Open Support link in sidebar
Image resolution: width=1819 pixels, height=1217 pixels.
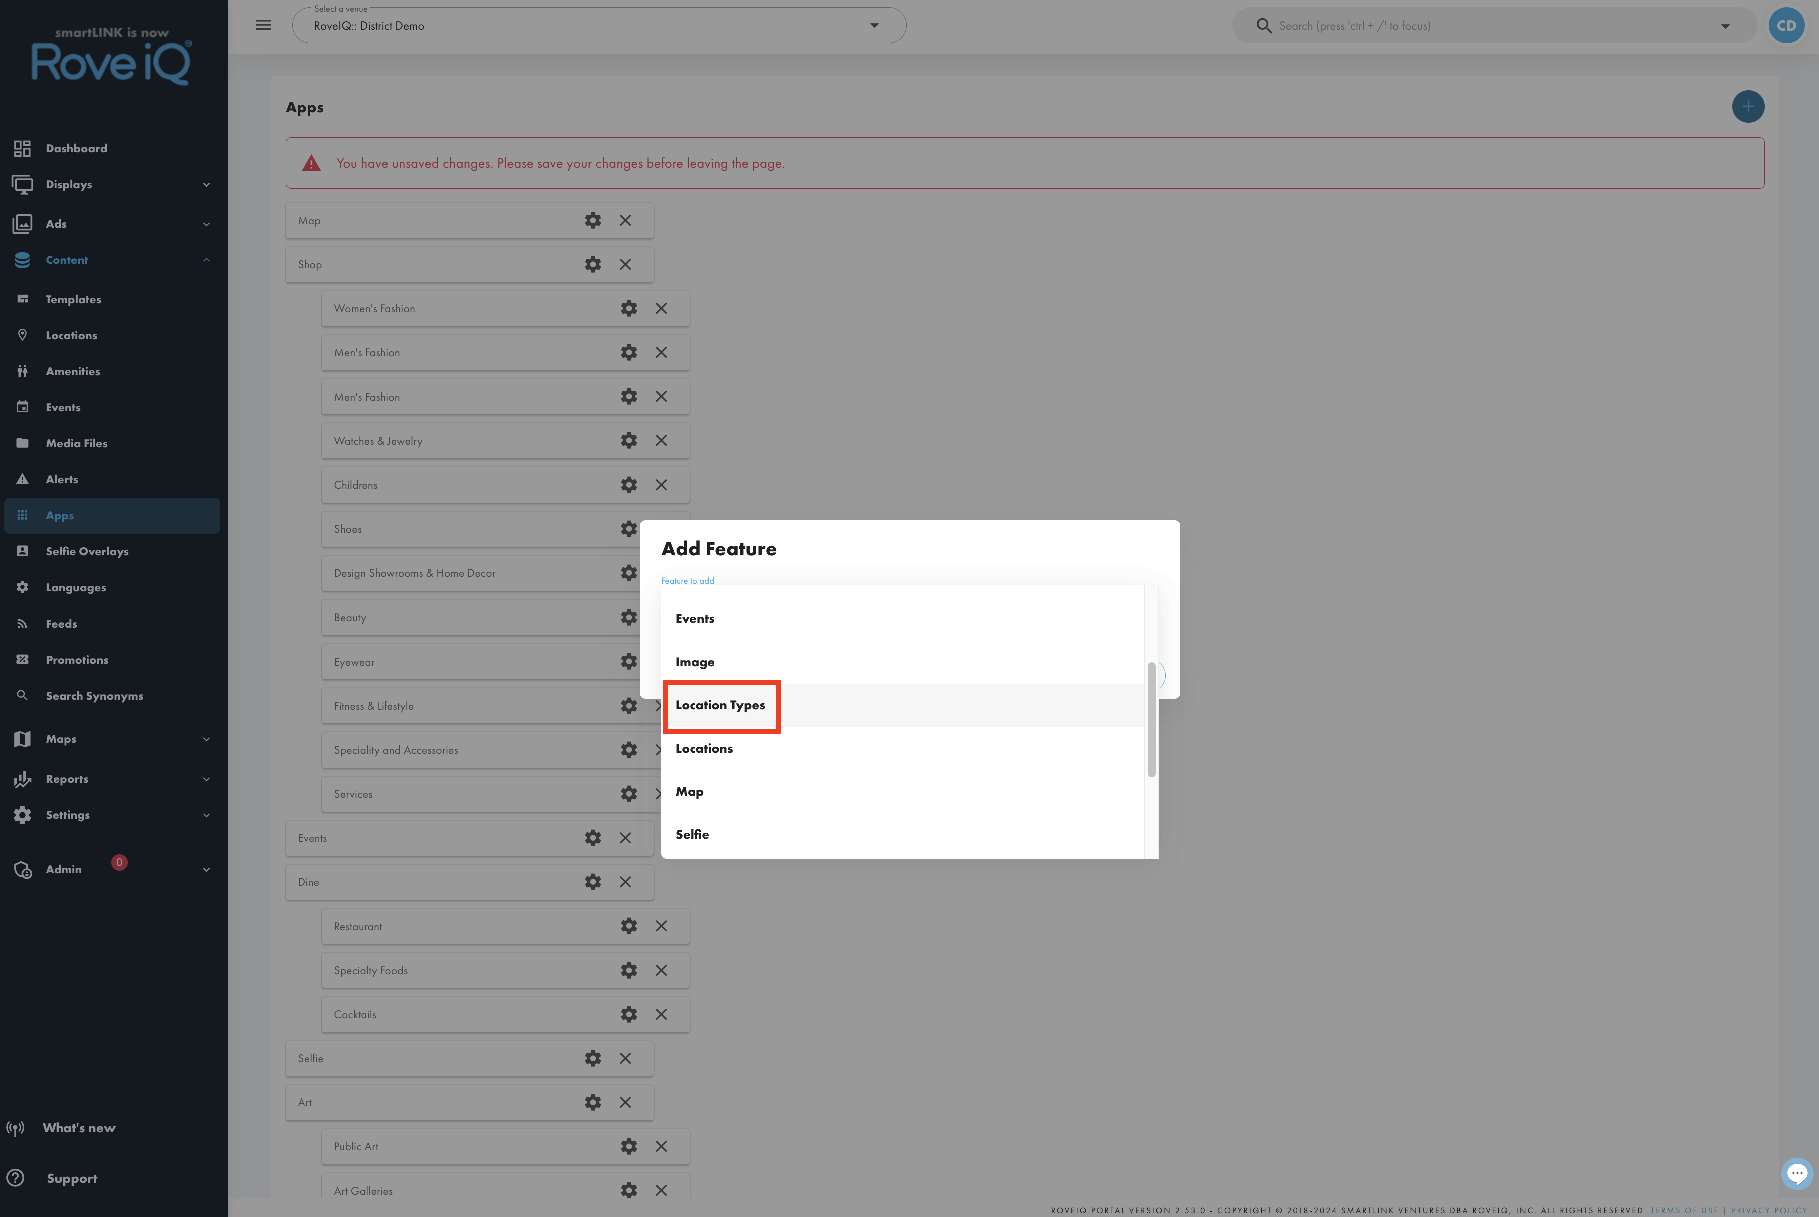pyautogui.click(x=72, y=1179)
